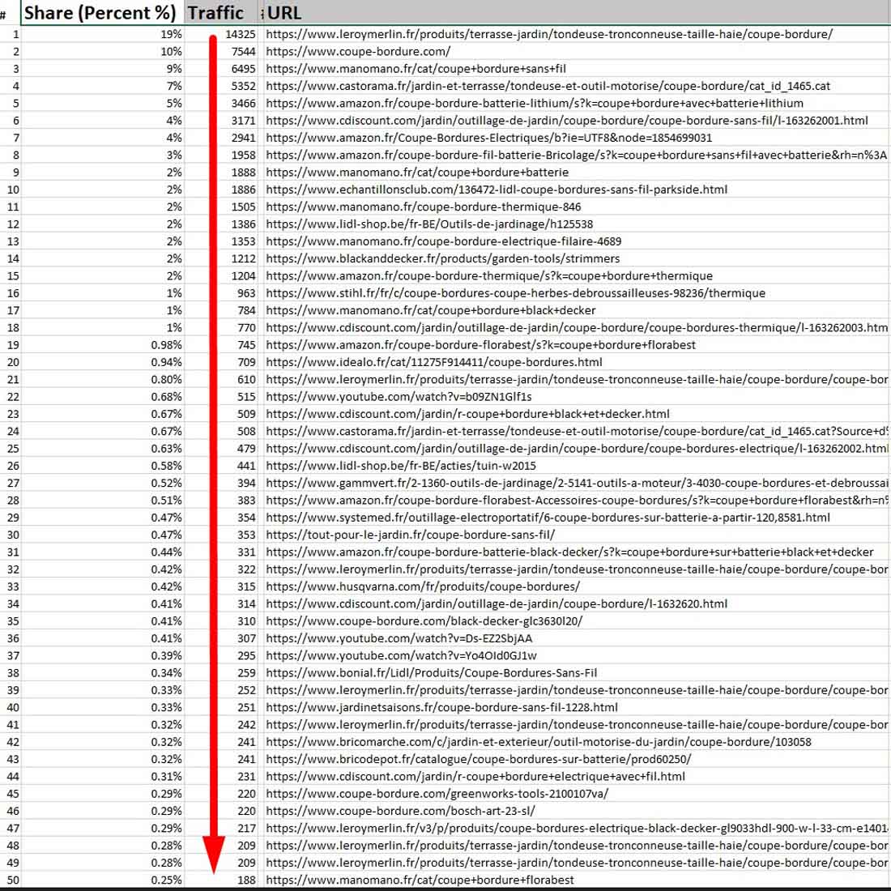
Task: Select row number 50
Action: pos(13,880)
